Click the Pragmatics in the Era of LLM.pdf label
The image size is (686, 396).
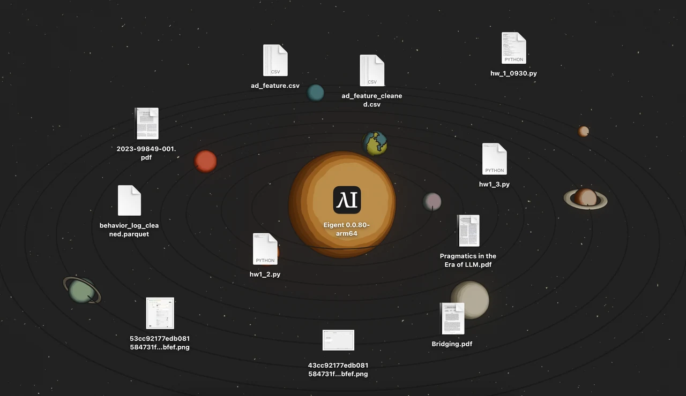[x=468, y=260]
